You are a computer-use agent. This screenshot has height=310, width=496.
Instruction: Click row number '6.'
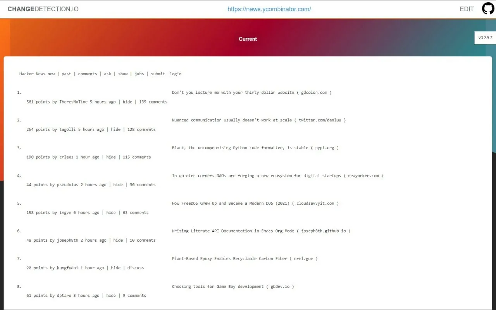[19, 231]
